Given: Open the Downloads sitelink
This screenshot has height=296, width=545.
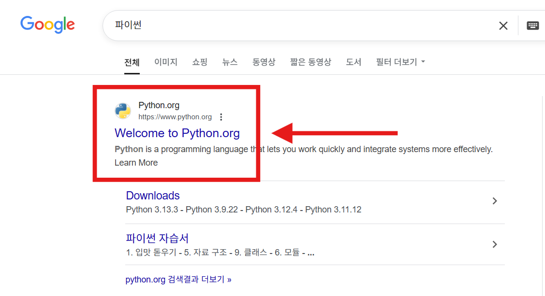Looking at the screenshot, I should [153, 196].
